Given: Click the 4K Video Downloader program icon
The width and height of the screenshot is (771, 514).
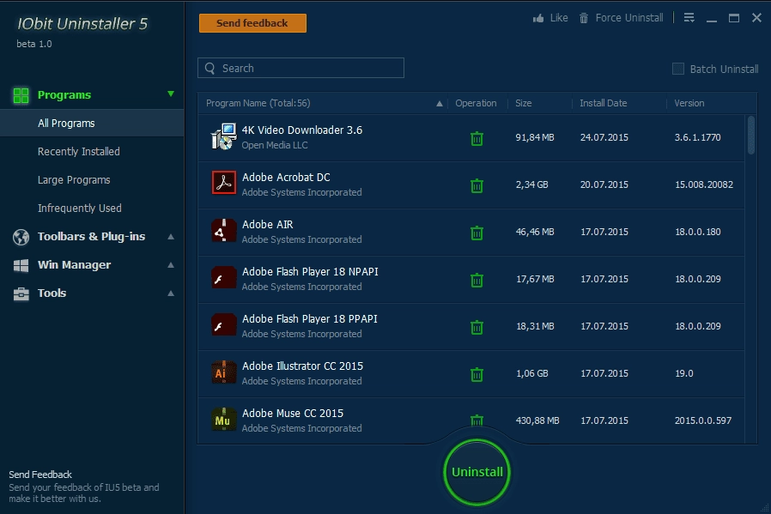Looking at the screenshot, I should (224, 136).
